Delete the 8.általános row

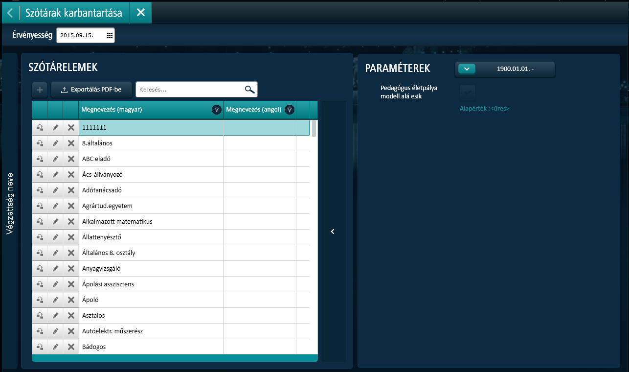[71, 143]
